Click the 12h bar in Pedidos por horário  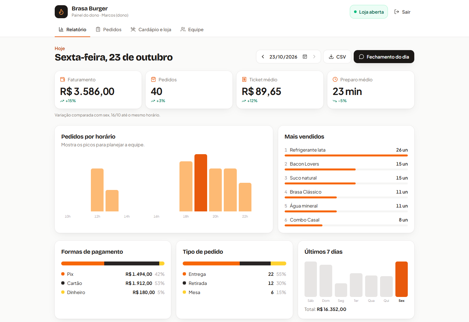(x=97, y=190)
